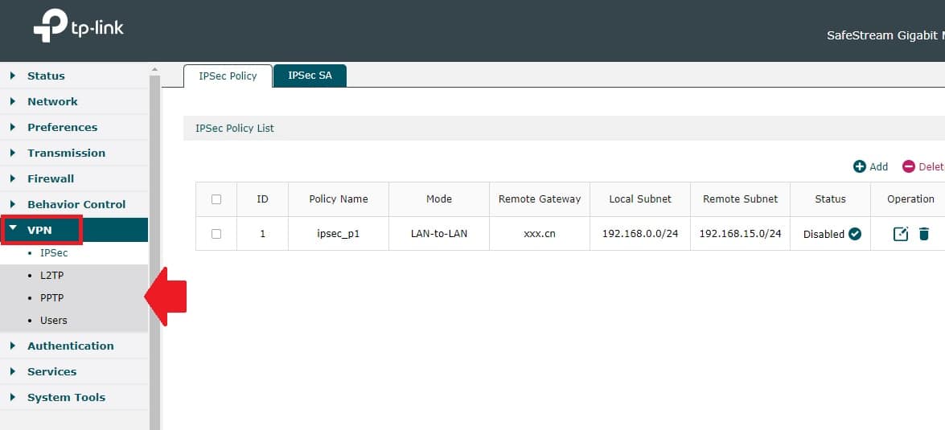Select the ipsec_p1 row checkbox
This screenshot has height=430, width=945.
click(x=216, y=234)
